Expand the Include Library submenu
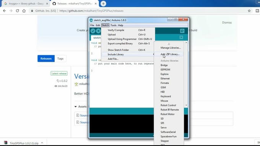 (x=128, y=55)
